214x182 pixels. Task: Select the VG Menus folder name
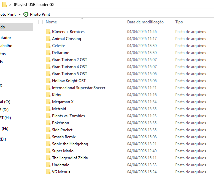[61, 172]
